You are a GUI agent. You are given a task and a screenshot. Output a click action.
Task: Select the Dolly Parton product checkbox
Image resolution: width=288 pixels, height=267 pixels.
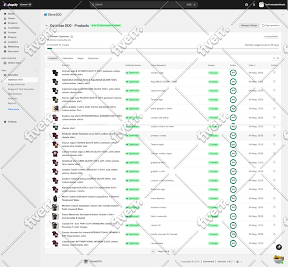pos(48,109)
